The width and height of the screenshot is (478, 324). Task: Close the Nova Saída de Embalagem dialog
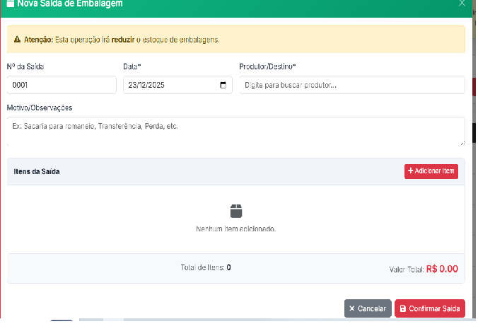click(x=462, y=4)
